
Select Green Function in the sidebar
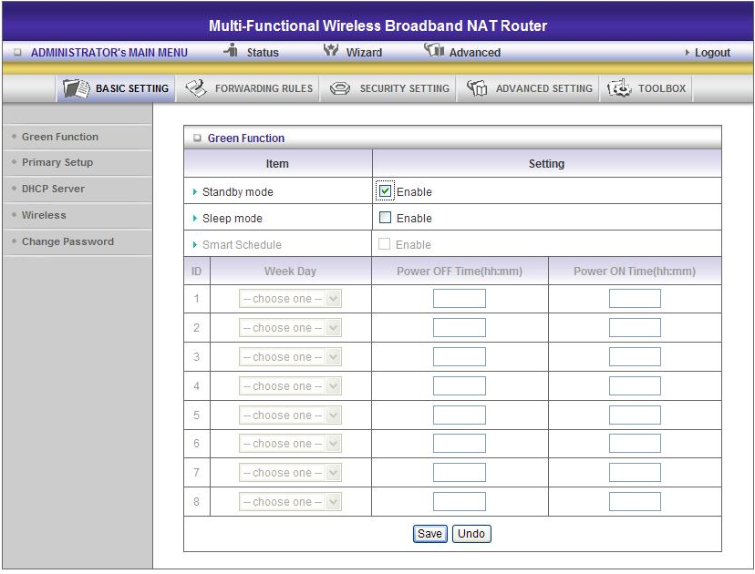point(60,137)
